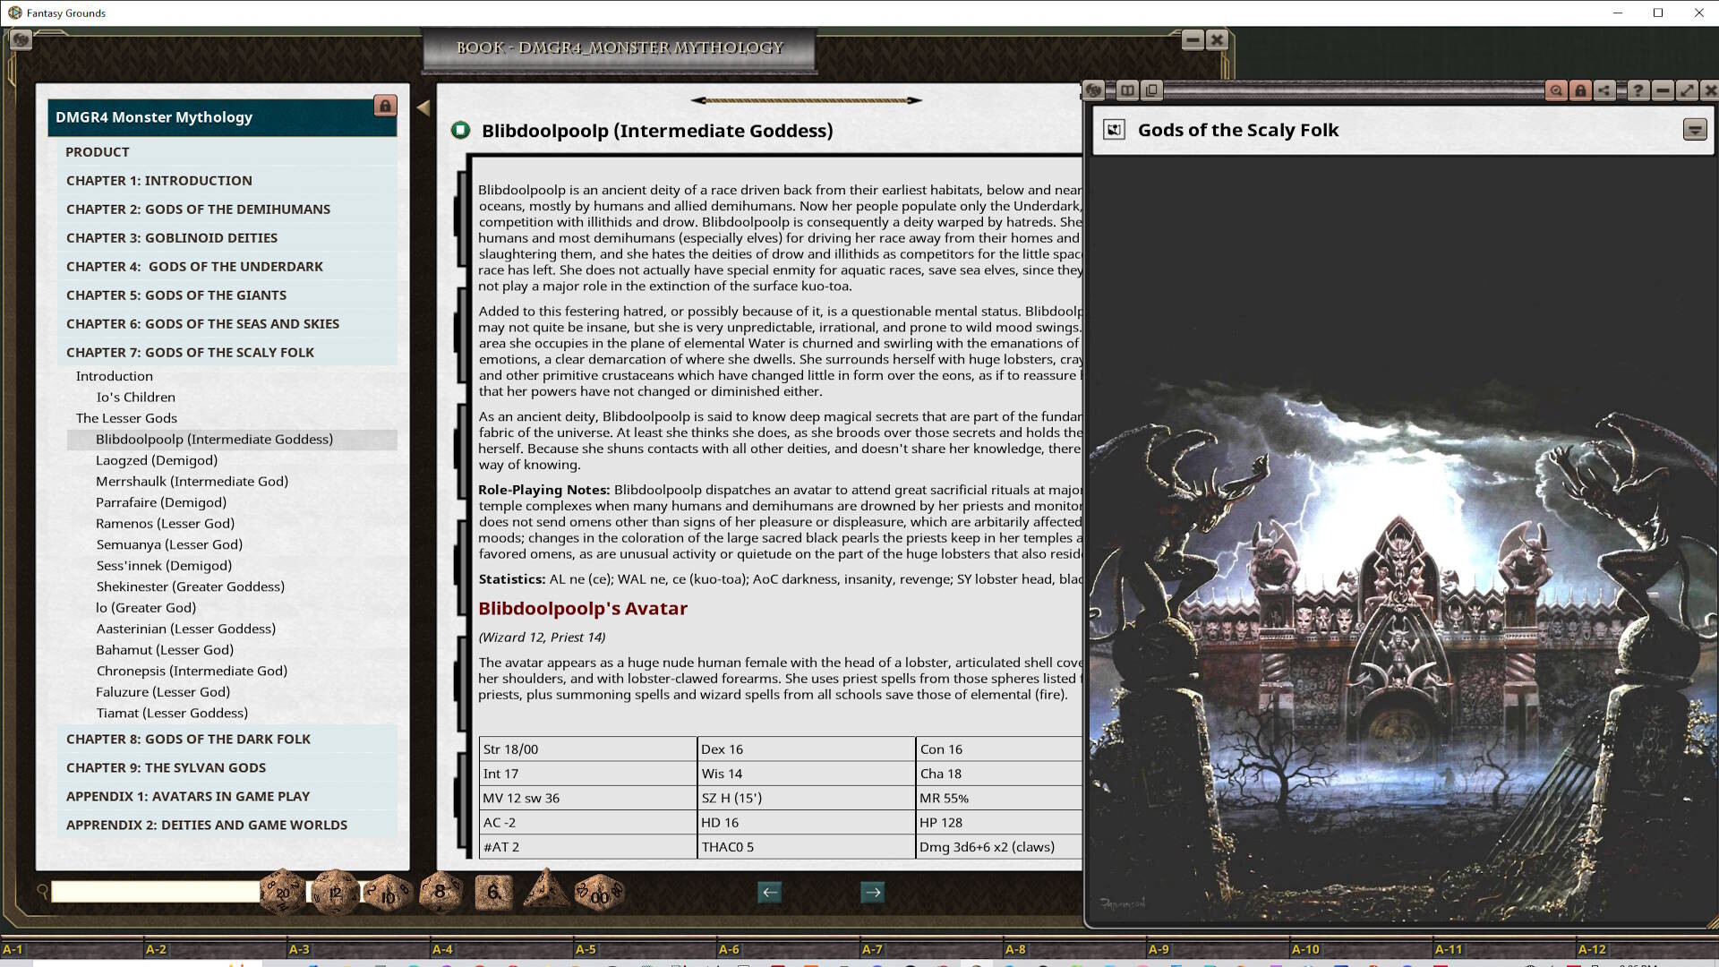
Task: Open Chronepsis (Intermediate God) page
Action: 192,672
